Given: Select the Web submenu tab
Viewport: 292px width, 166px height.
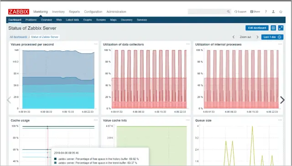Looking at the screenshot, I should pyautogui.click(x=59, y=20).
